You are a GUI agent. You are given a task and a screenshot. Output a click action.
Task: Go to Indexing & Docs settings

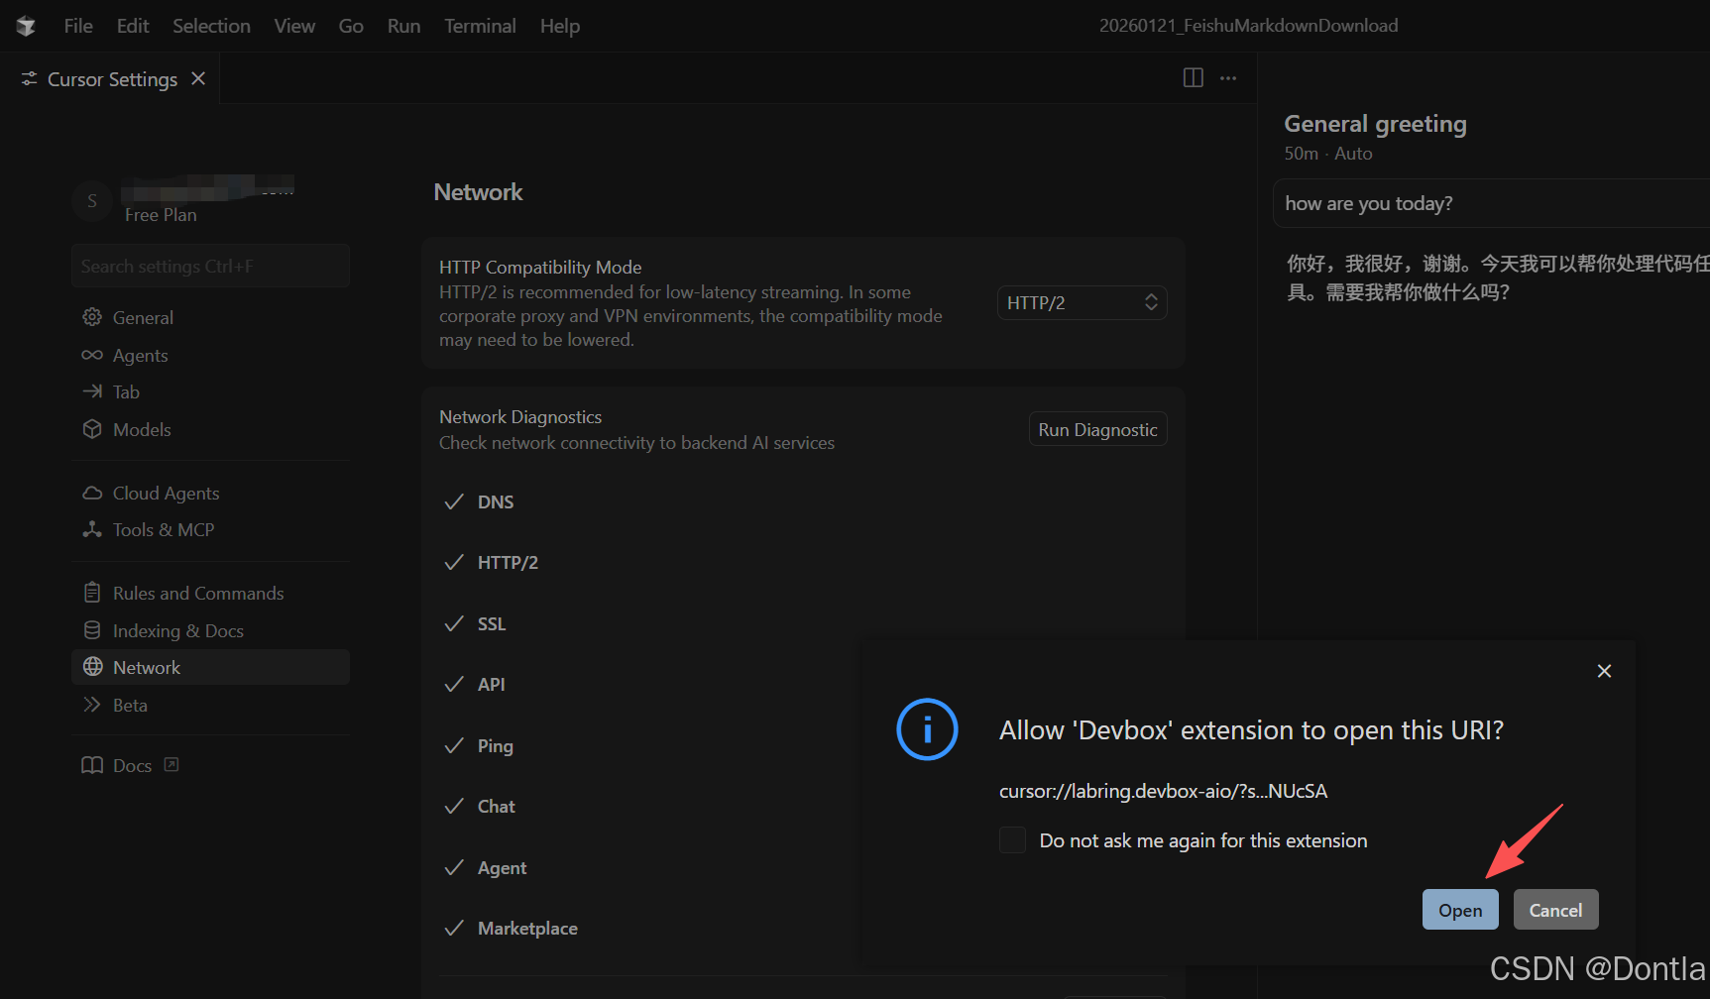click(210, 630)
